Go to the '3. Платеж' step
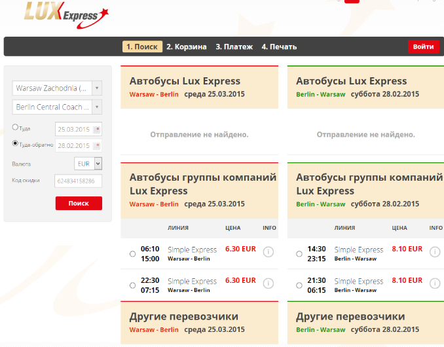Image resolution: width=444 pixels, height=347 pixels. [234, 46]
